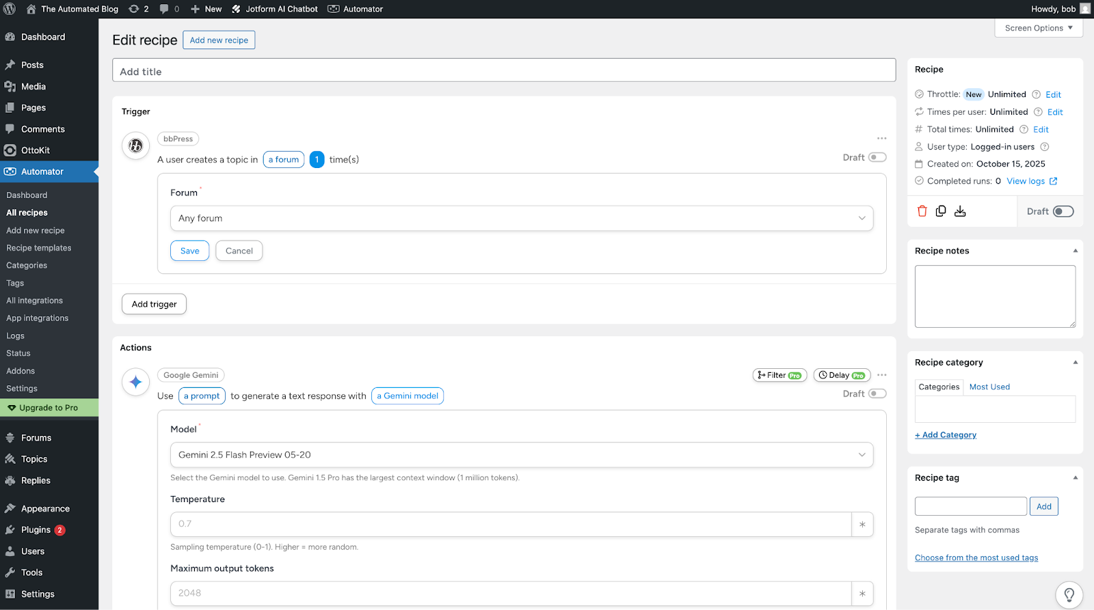
Task: Collapse the Recipe category panel
Action: pyautogui.click(x=1076, y=362)
